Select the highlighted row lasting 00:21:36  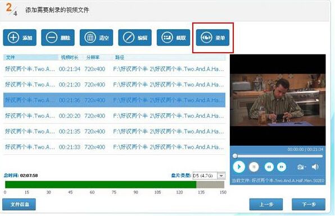[x=114, y=100]
